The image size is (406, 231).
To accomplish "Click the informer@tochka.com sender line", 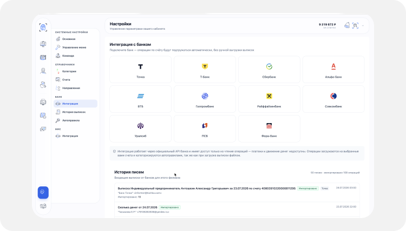I will 140,193.
